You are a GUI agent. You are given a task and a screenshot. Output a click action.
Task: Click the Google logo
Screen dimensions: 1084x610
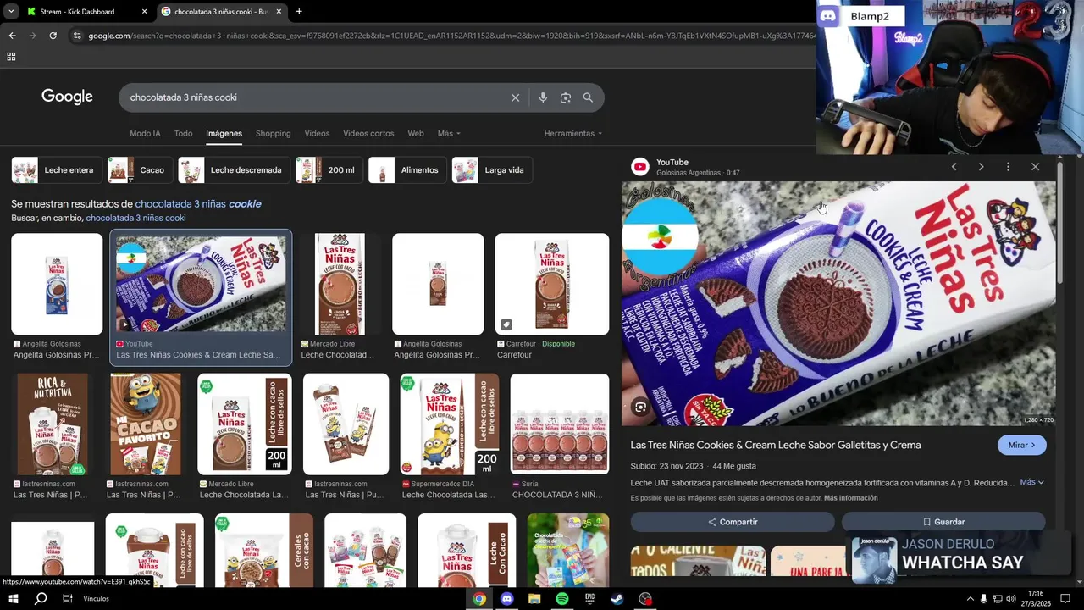click(x=67, y=97)
